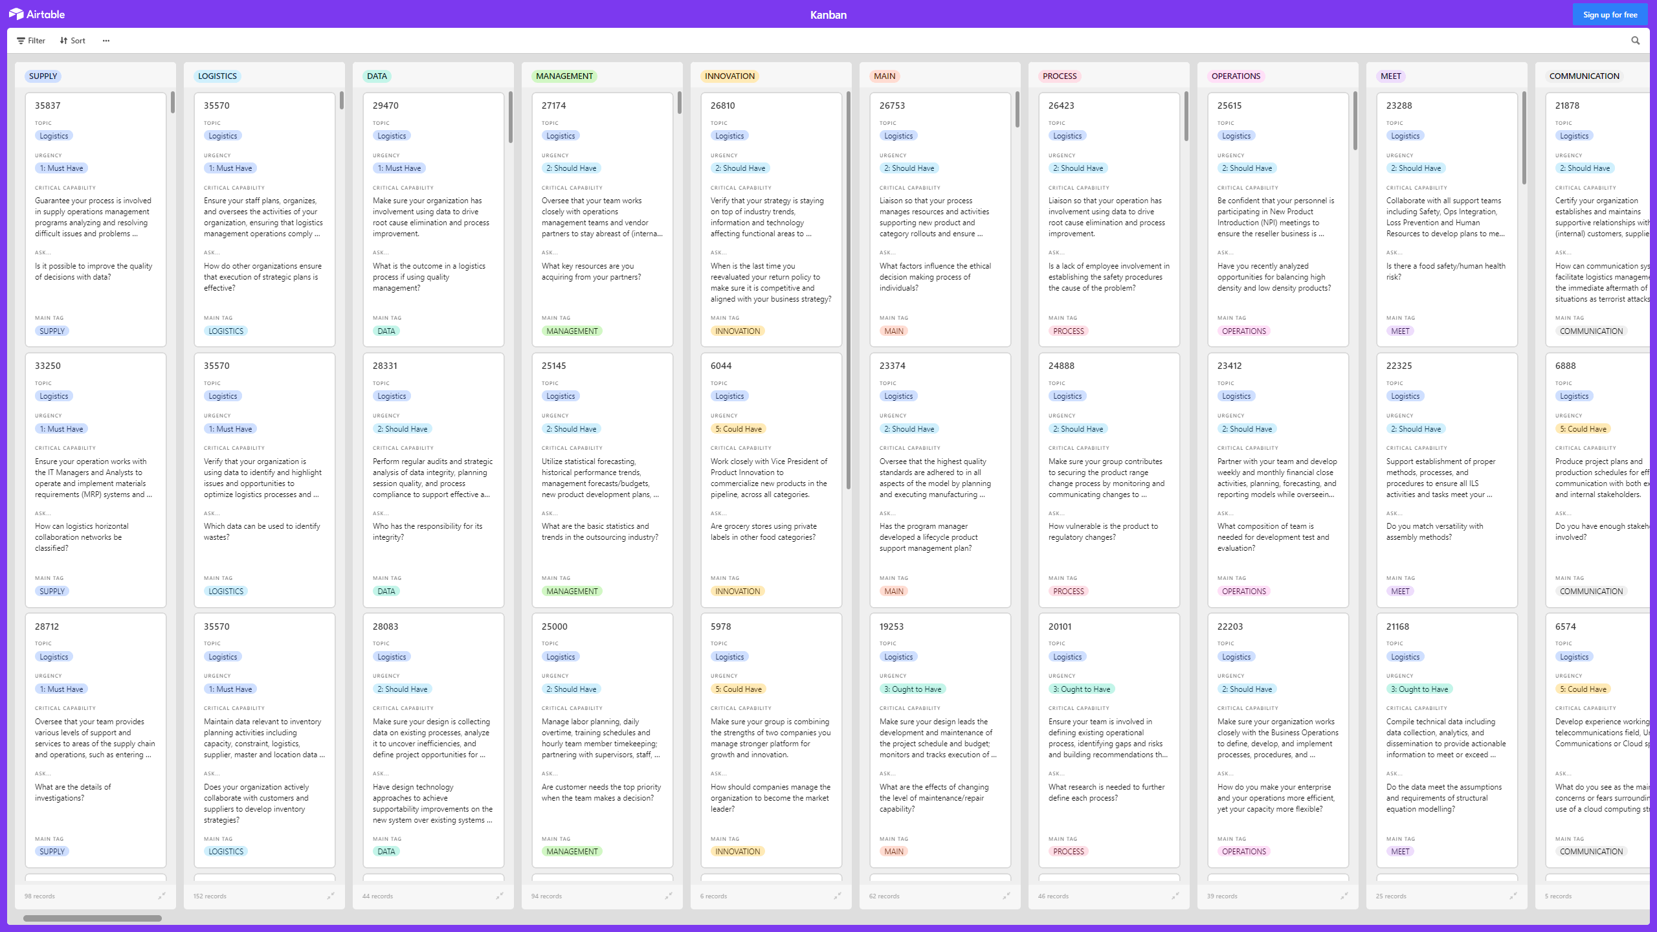
Task: Click the three-dot overflow menu icon
Action: [x=106, y=41]
